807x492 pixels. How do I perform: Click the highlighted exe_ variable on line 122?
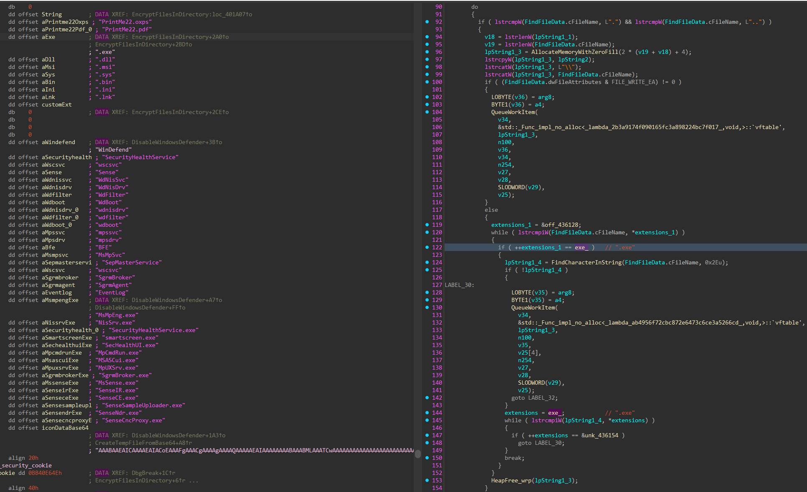point(581,247)
